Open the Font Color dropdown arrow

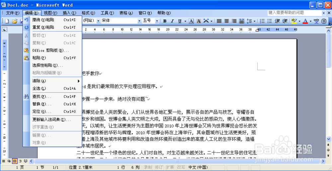(310, 21)
